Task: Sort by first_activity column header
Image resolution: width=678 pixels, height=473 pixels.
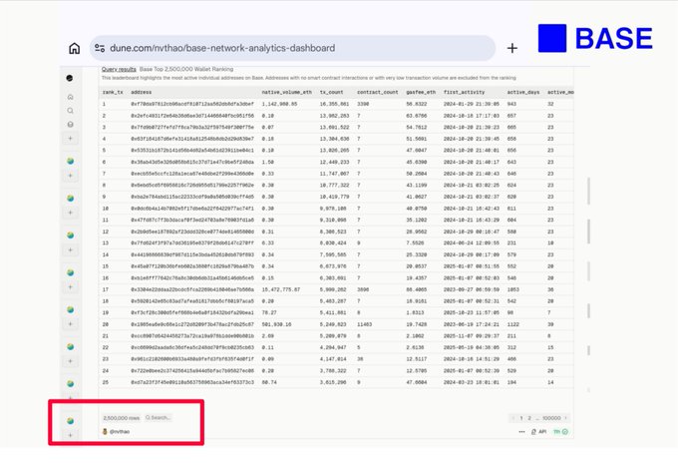Action: coord(464,92)
